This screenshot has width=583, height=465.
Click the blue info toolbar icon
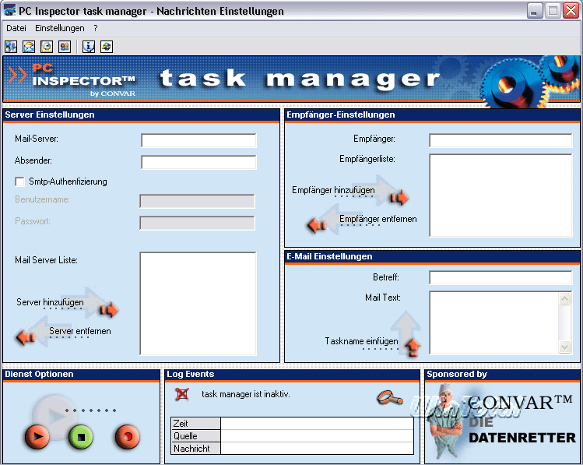(x=89, y=47)
